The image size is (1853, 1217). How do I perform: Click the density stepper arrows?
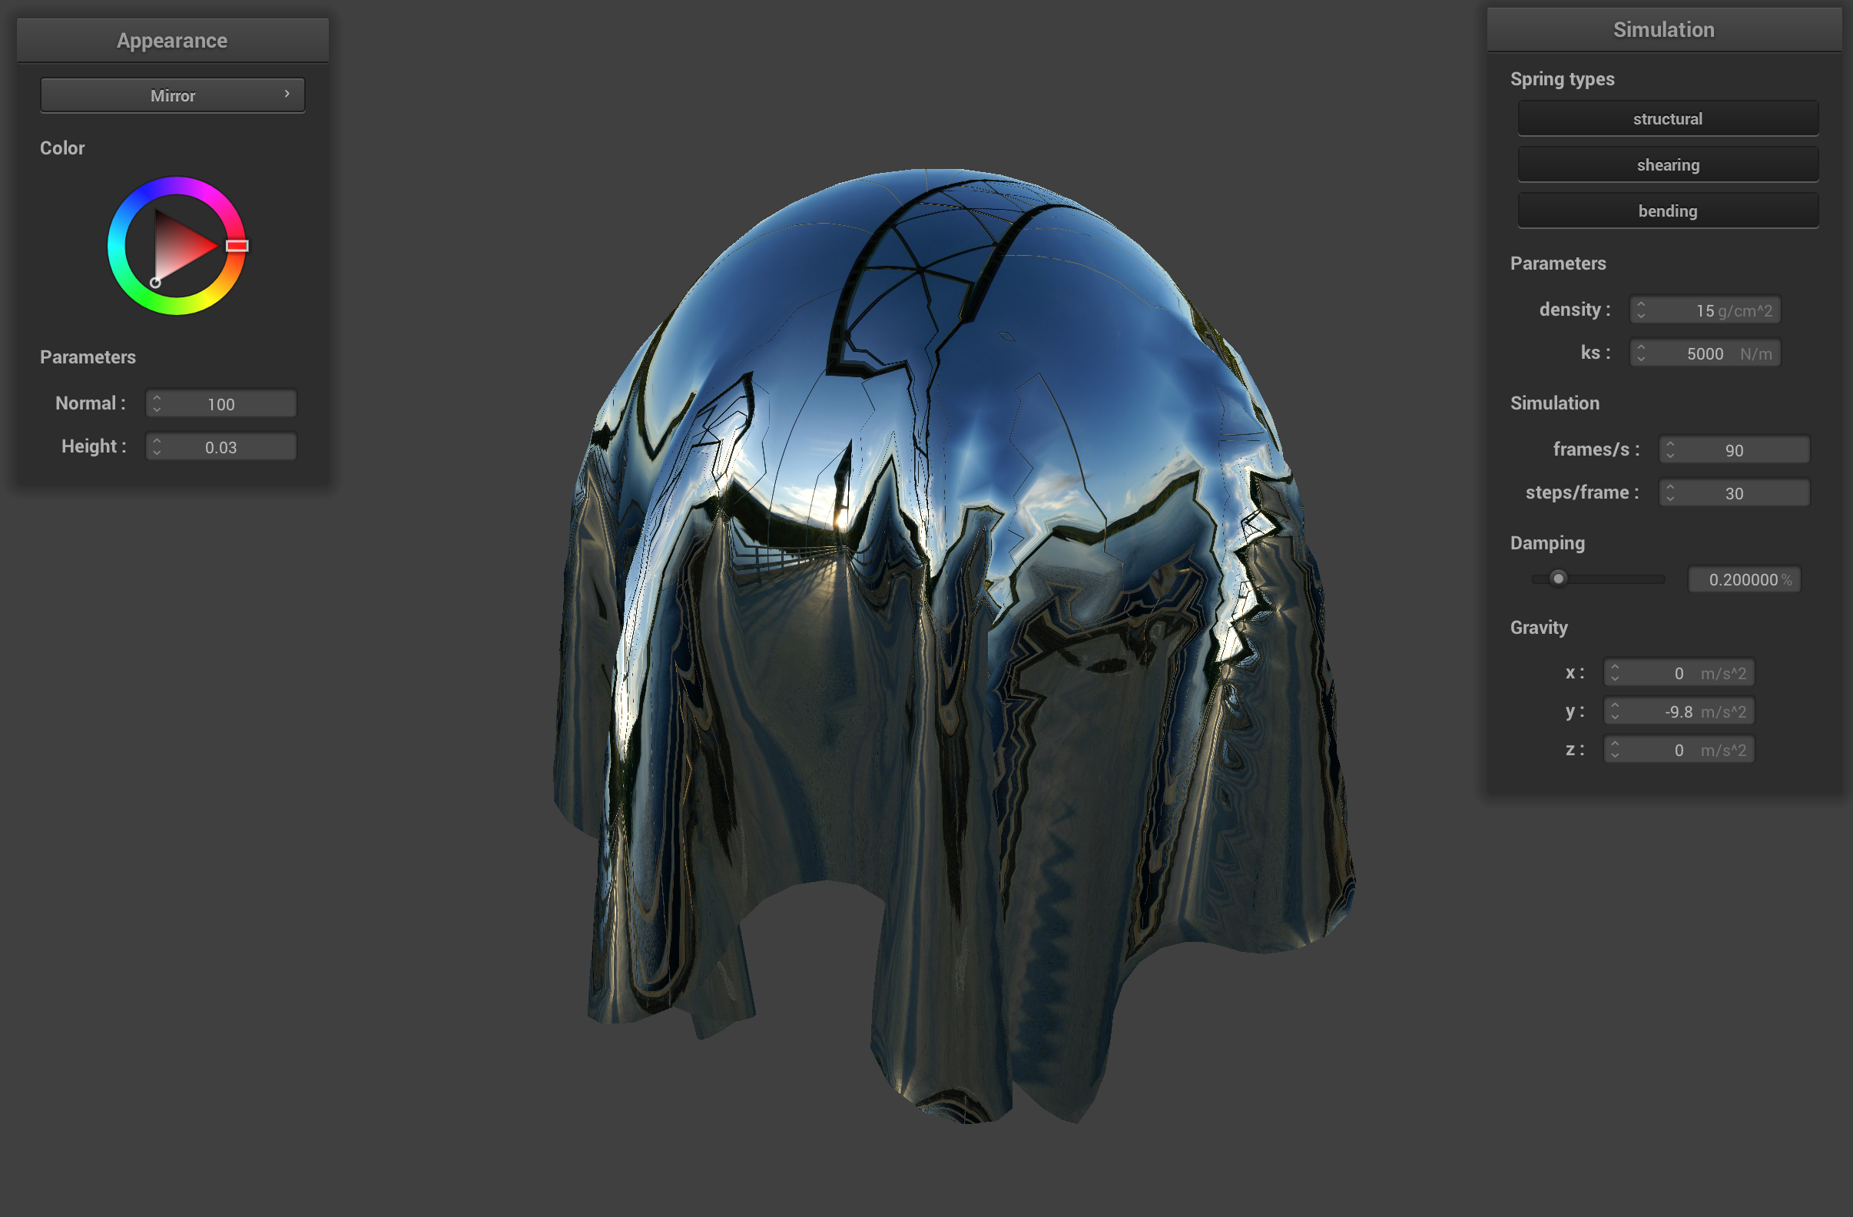click(x=1640, y=310)
